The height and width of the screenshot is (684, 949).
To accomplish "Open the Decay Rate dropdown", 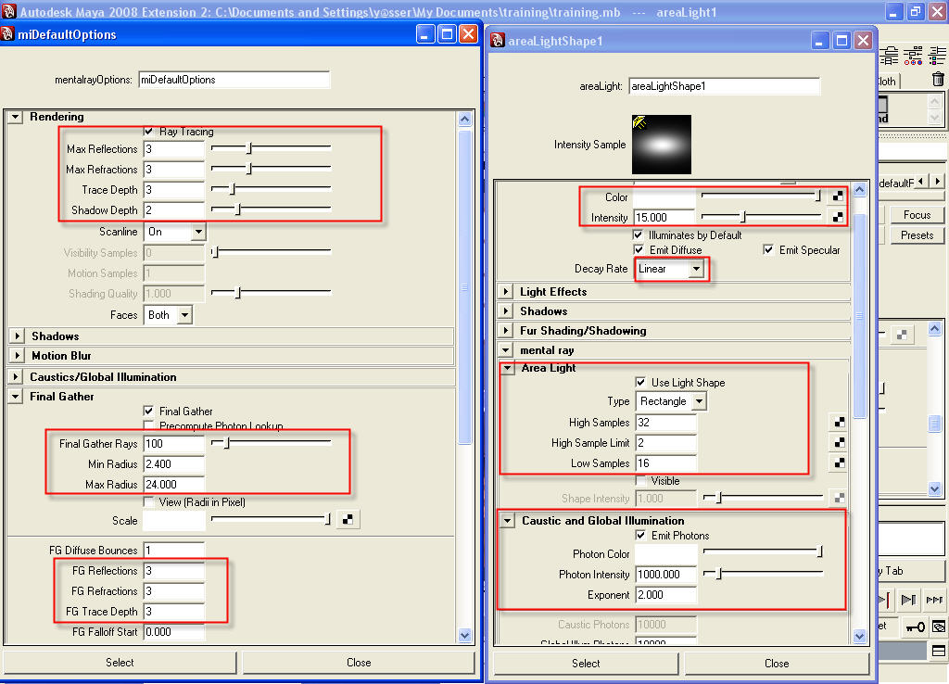I will point(671,268).
